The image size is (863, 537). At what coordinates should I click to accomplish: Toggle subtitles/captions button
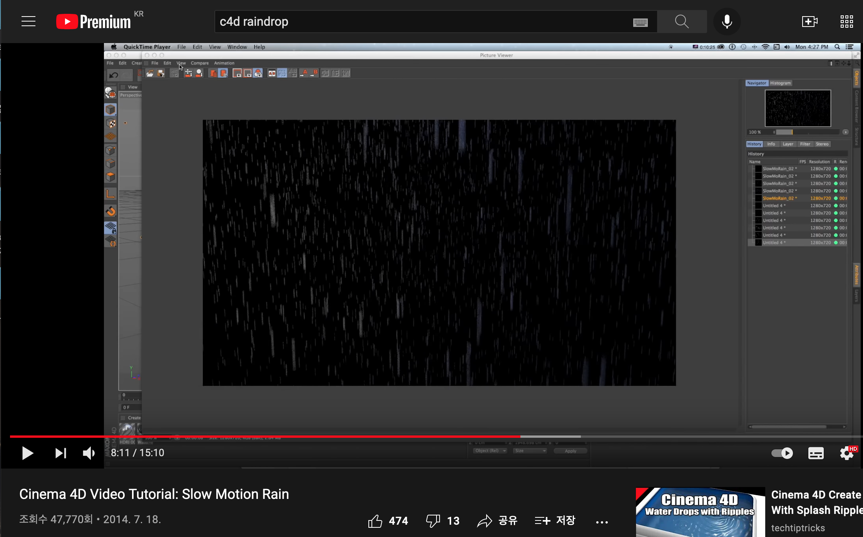[816, 453]
